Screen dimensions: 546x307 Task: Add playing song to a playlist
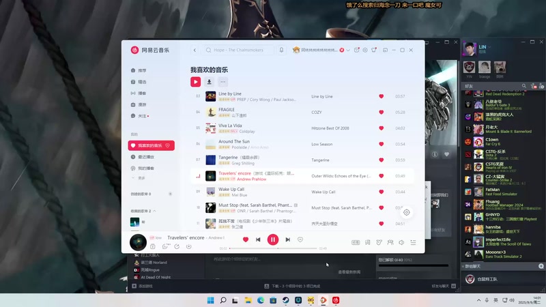[152, 246]
